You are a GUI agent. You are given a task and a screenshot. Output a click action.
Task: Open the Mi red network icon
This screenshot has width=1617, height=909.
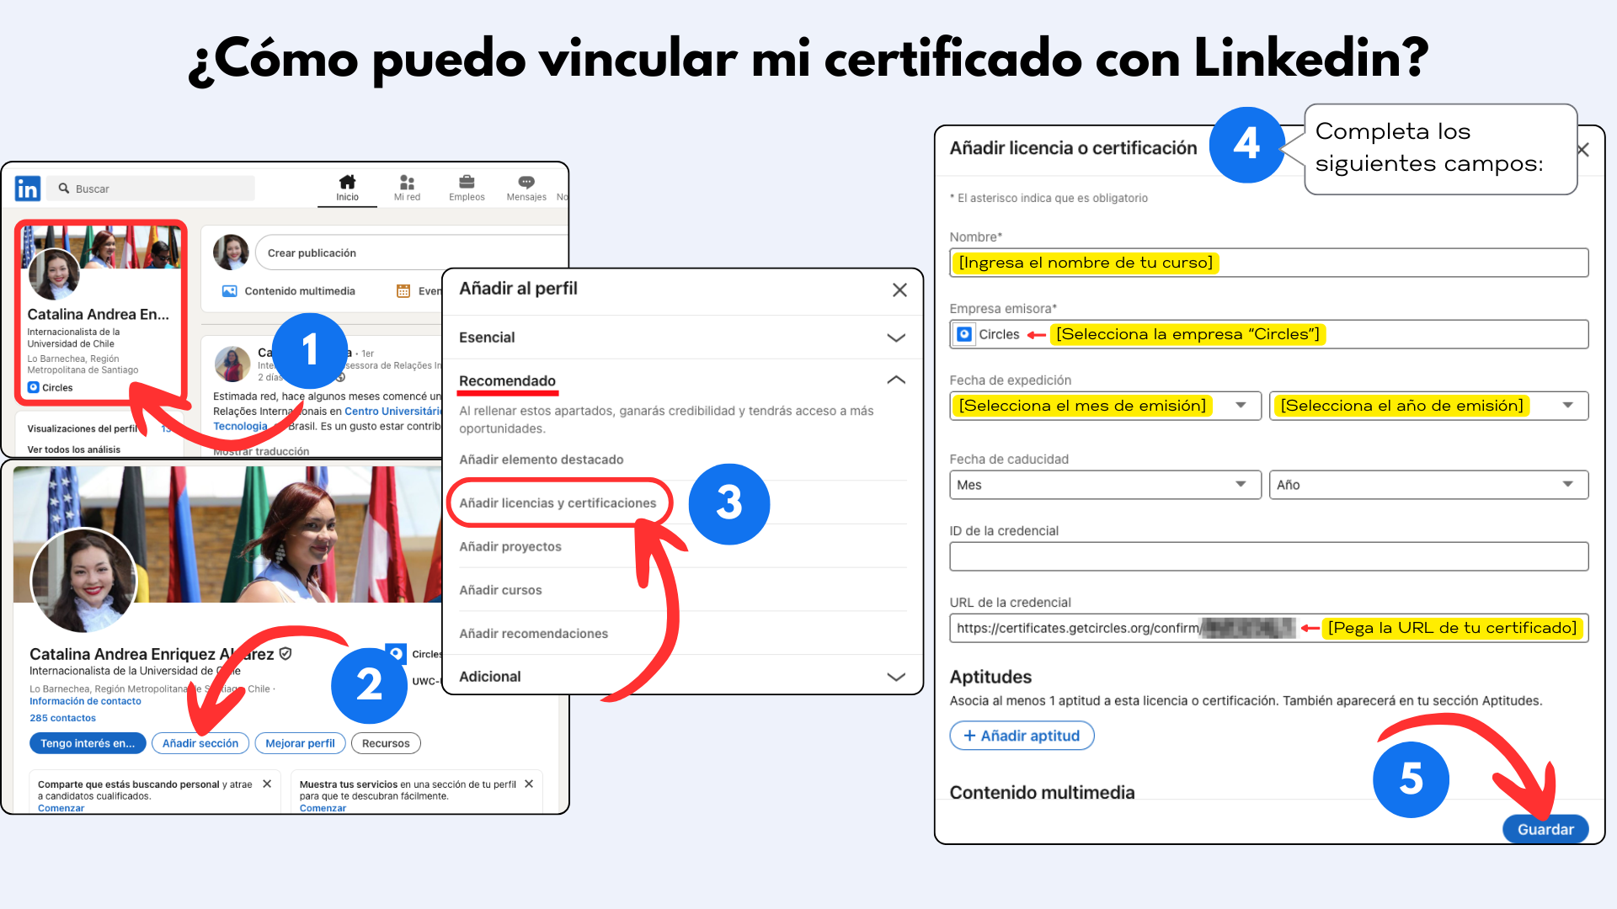click(x=407, y=182)
